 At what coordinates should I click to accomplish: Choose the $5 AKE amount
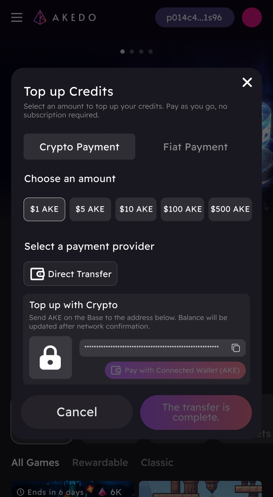pos(90,209)
